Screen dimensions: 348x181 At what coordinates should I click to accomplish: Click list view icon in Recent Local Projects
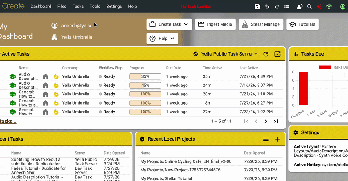[x=266, y=139]
